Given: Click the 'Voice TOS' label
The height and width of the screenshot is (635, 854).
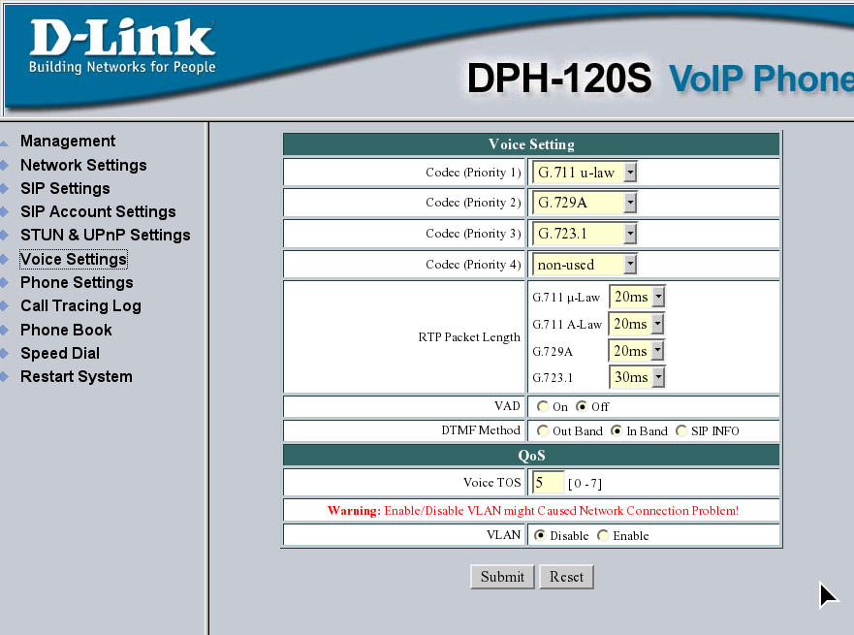Looking at the screenshot, I should [x=491, y=483].
